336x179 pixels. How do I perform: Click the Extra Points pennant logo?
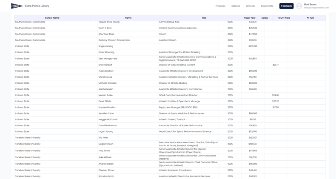click(17, 6)
